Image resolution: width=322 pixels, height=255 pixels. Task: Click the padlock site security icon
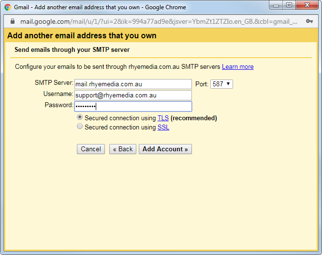[13, 21]
